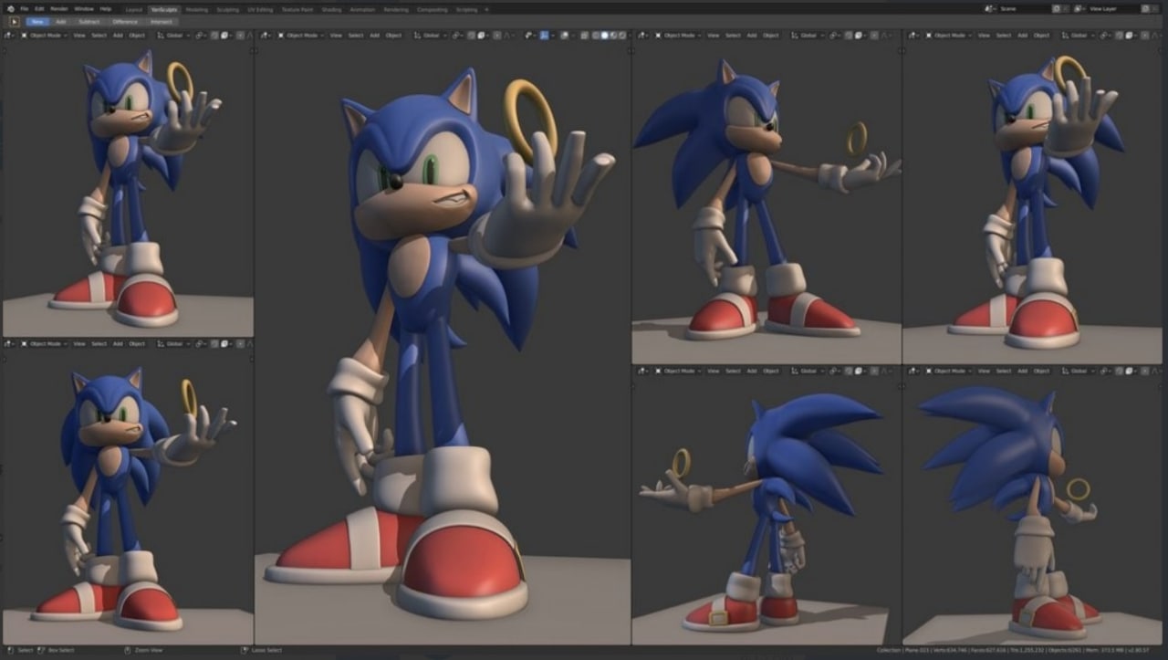Switch to the Shading workspace tab

331,9
